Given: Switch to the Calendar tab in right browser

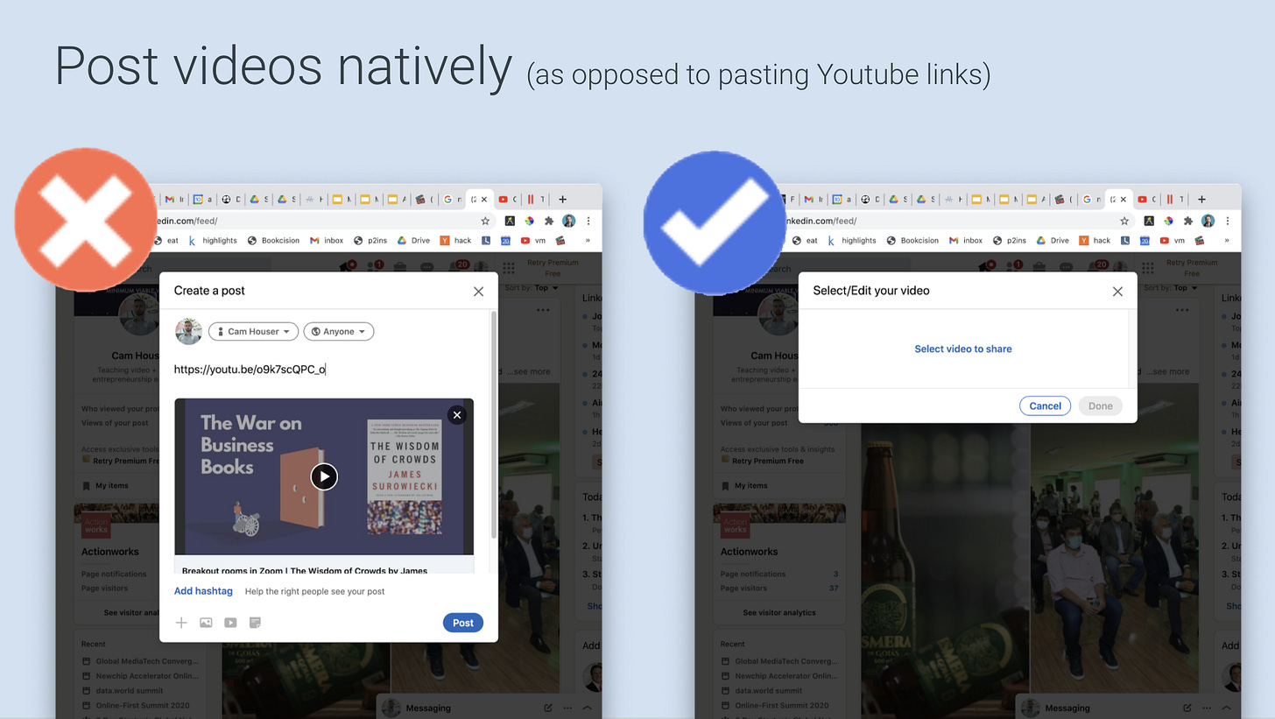Looking at the screenshot, I should (842, 200).
